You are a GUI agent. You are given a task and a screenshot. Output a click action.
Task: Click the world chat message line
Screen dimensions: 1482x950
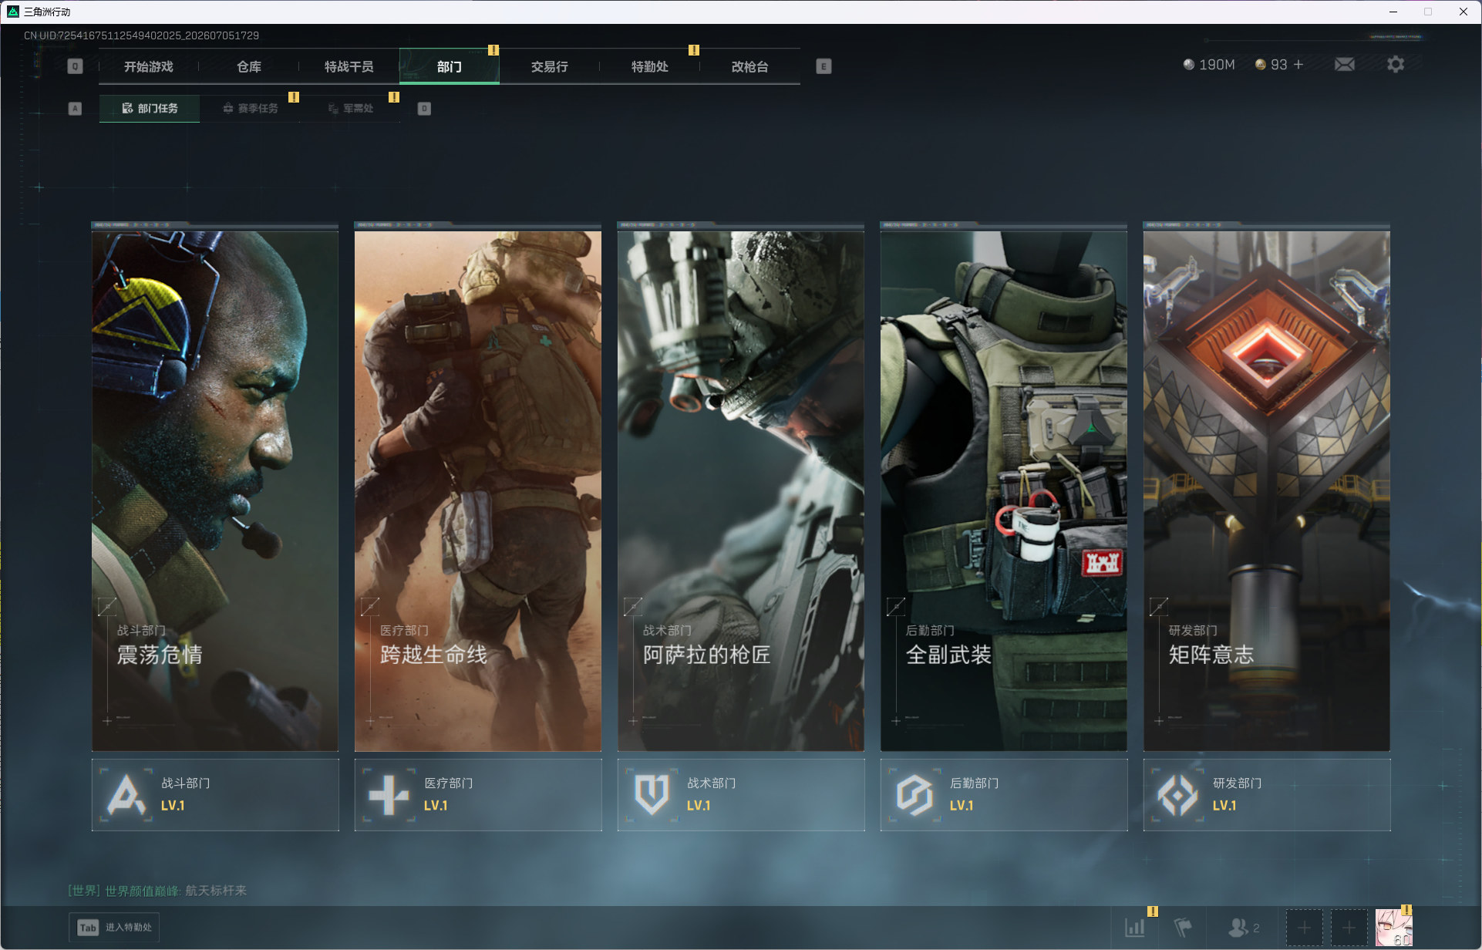click(158, 891)
